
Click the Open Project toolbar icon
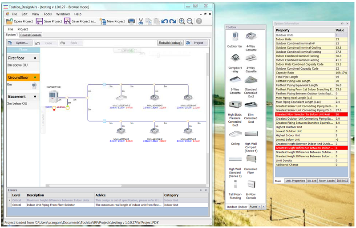point(9,21)
